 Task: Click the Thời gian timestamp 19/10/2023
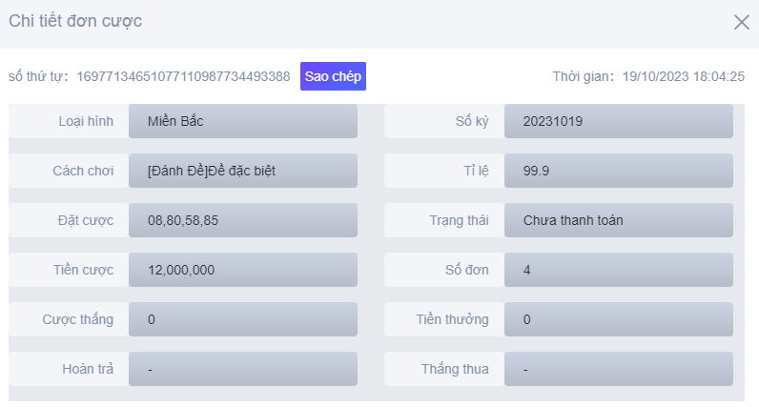pos(683,76)
